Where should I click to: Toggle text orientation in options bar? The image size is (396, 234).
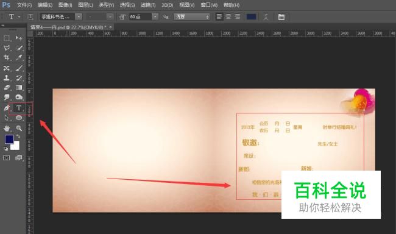tap(30, 17)
